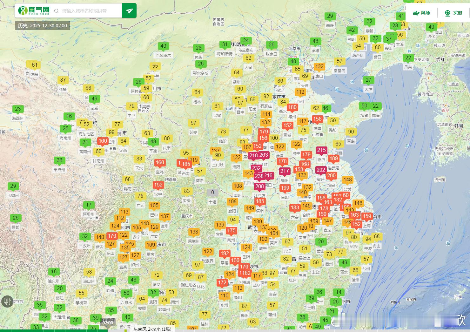Image resolution: width=470 pixels, height=332 pixels.
Task: Click the history timestamp 2025-12-30 02:00
Action: [x=43, y=26]
